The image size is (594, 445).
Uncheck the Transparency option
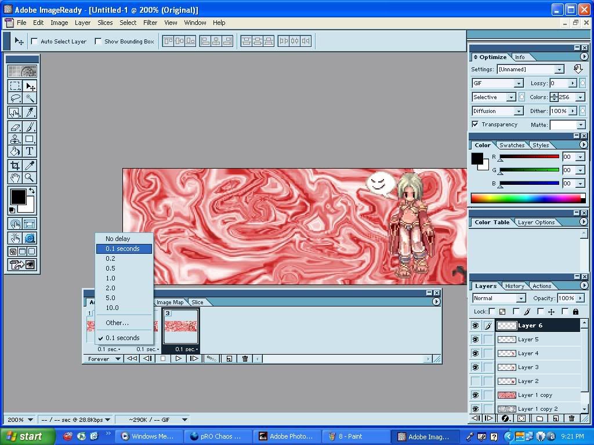coord(475,124)
